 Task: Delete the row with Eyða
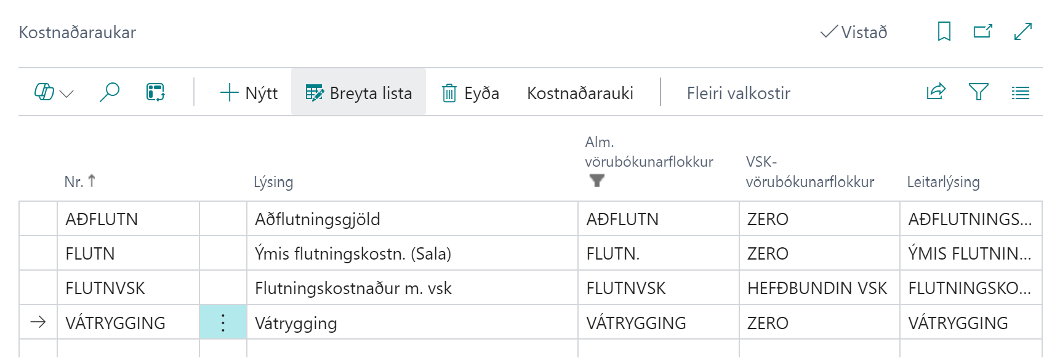[x=470, y=93]
